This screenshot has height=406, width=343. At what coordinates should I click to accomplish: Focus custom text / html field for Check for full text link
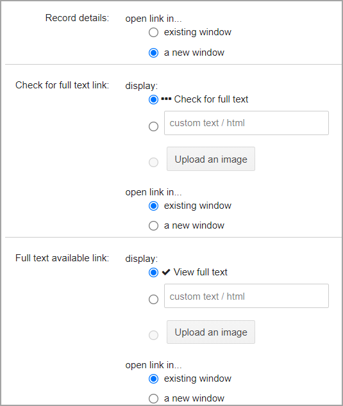coord(246,123)
